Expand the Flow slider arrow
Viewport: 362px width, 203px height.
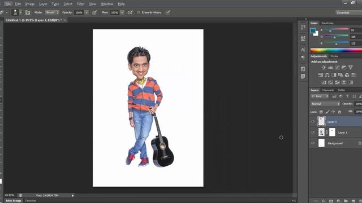click(x=122, y=12)
